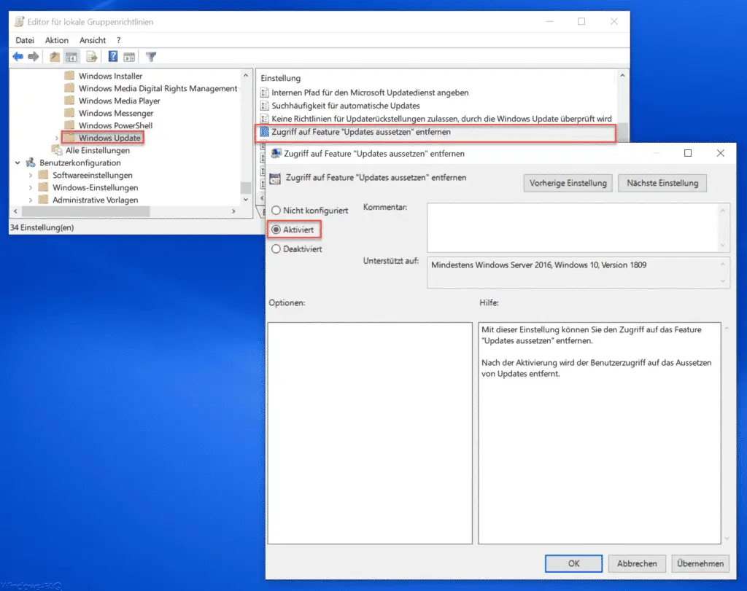747x591 pixels.
Task: Collapse the Benutzerkonfiguration tree node
Action: point(18,163)
